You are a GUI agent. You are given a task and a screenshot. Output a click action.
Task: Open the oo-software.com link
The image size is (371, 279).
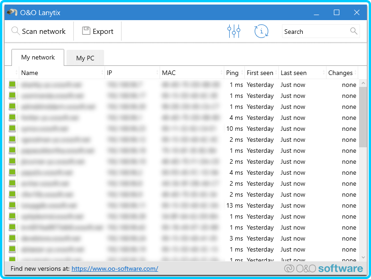pyautogui.click(x=115, y=268)
